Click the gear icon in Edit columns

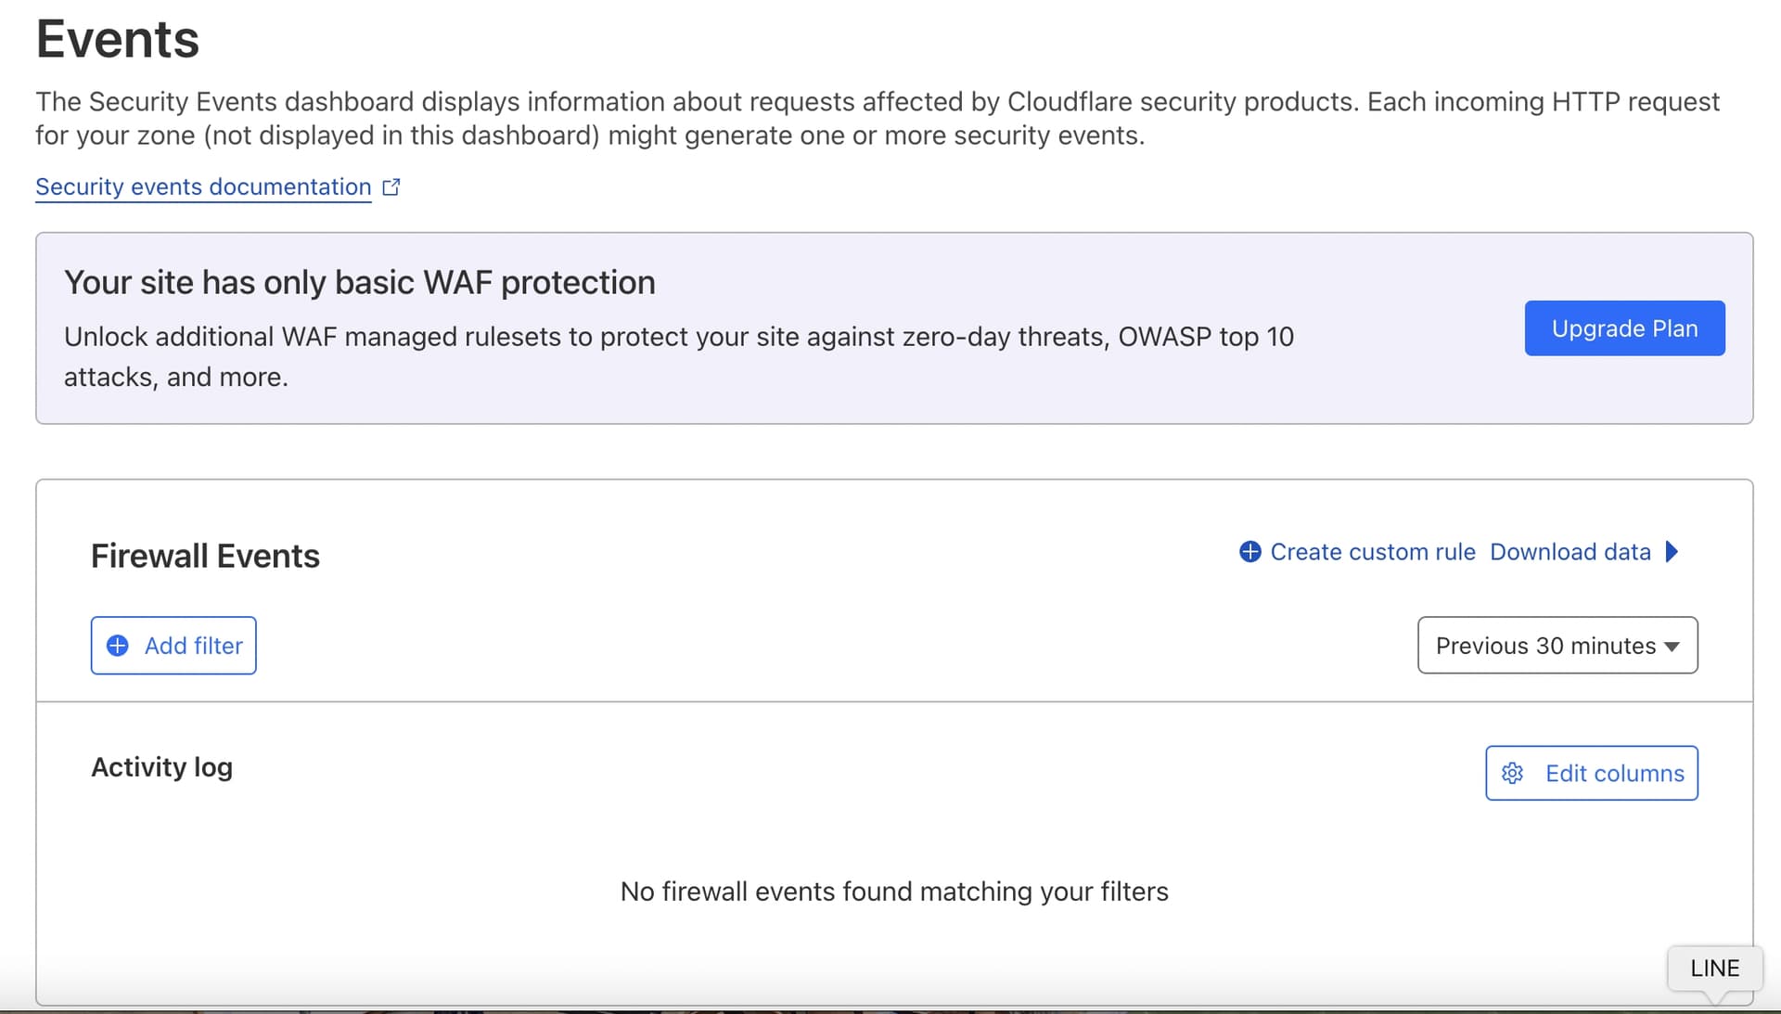[1512, 774]
